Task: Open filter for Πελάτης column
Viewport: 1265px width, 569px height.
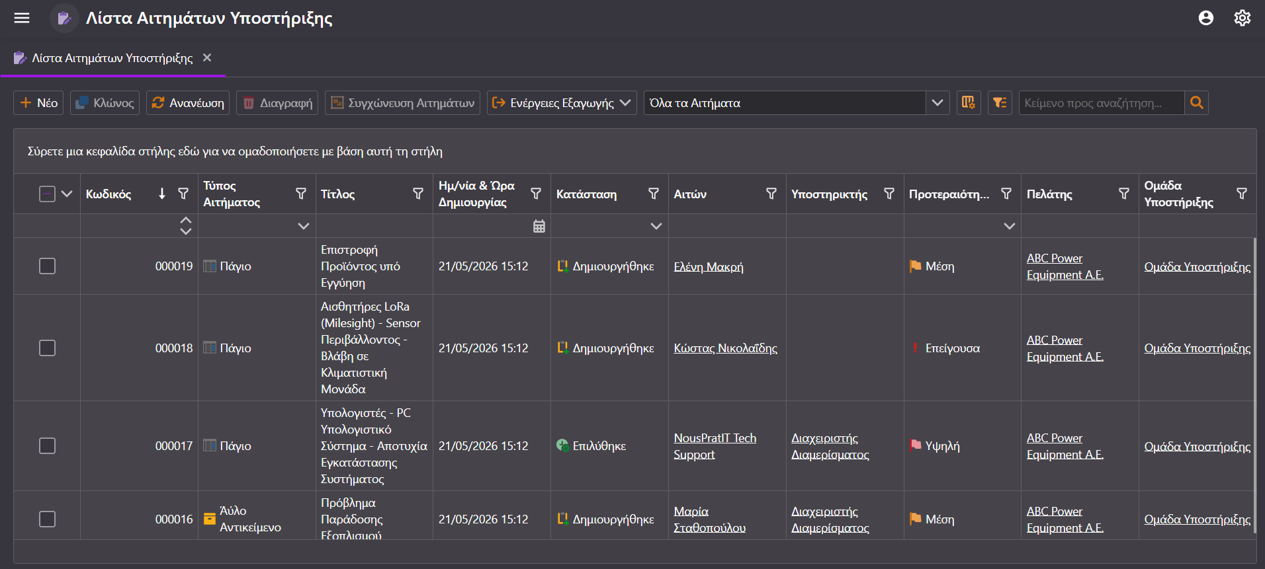Action: [x=1124, y=194]
